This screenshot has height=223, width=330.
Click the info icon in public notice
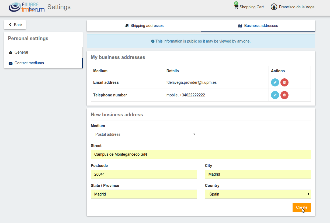point(153,41)
